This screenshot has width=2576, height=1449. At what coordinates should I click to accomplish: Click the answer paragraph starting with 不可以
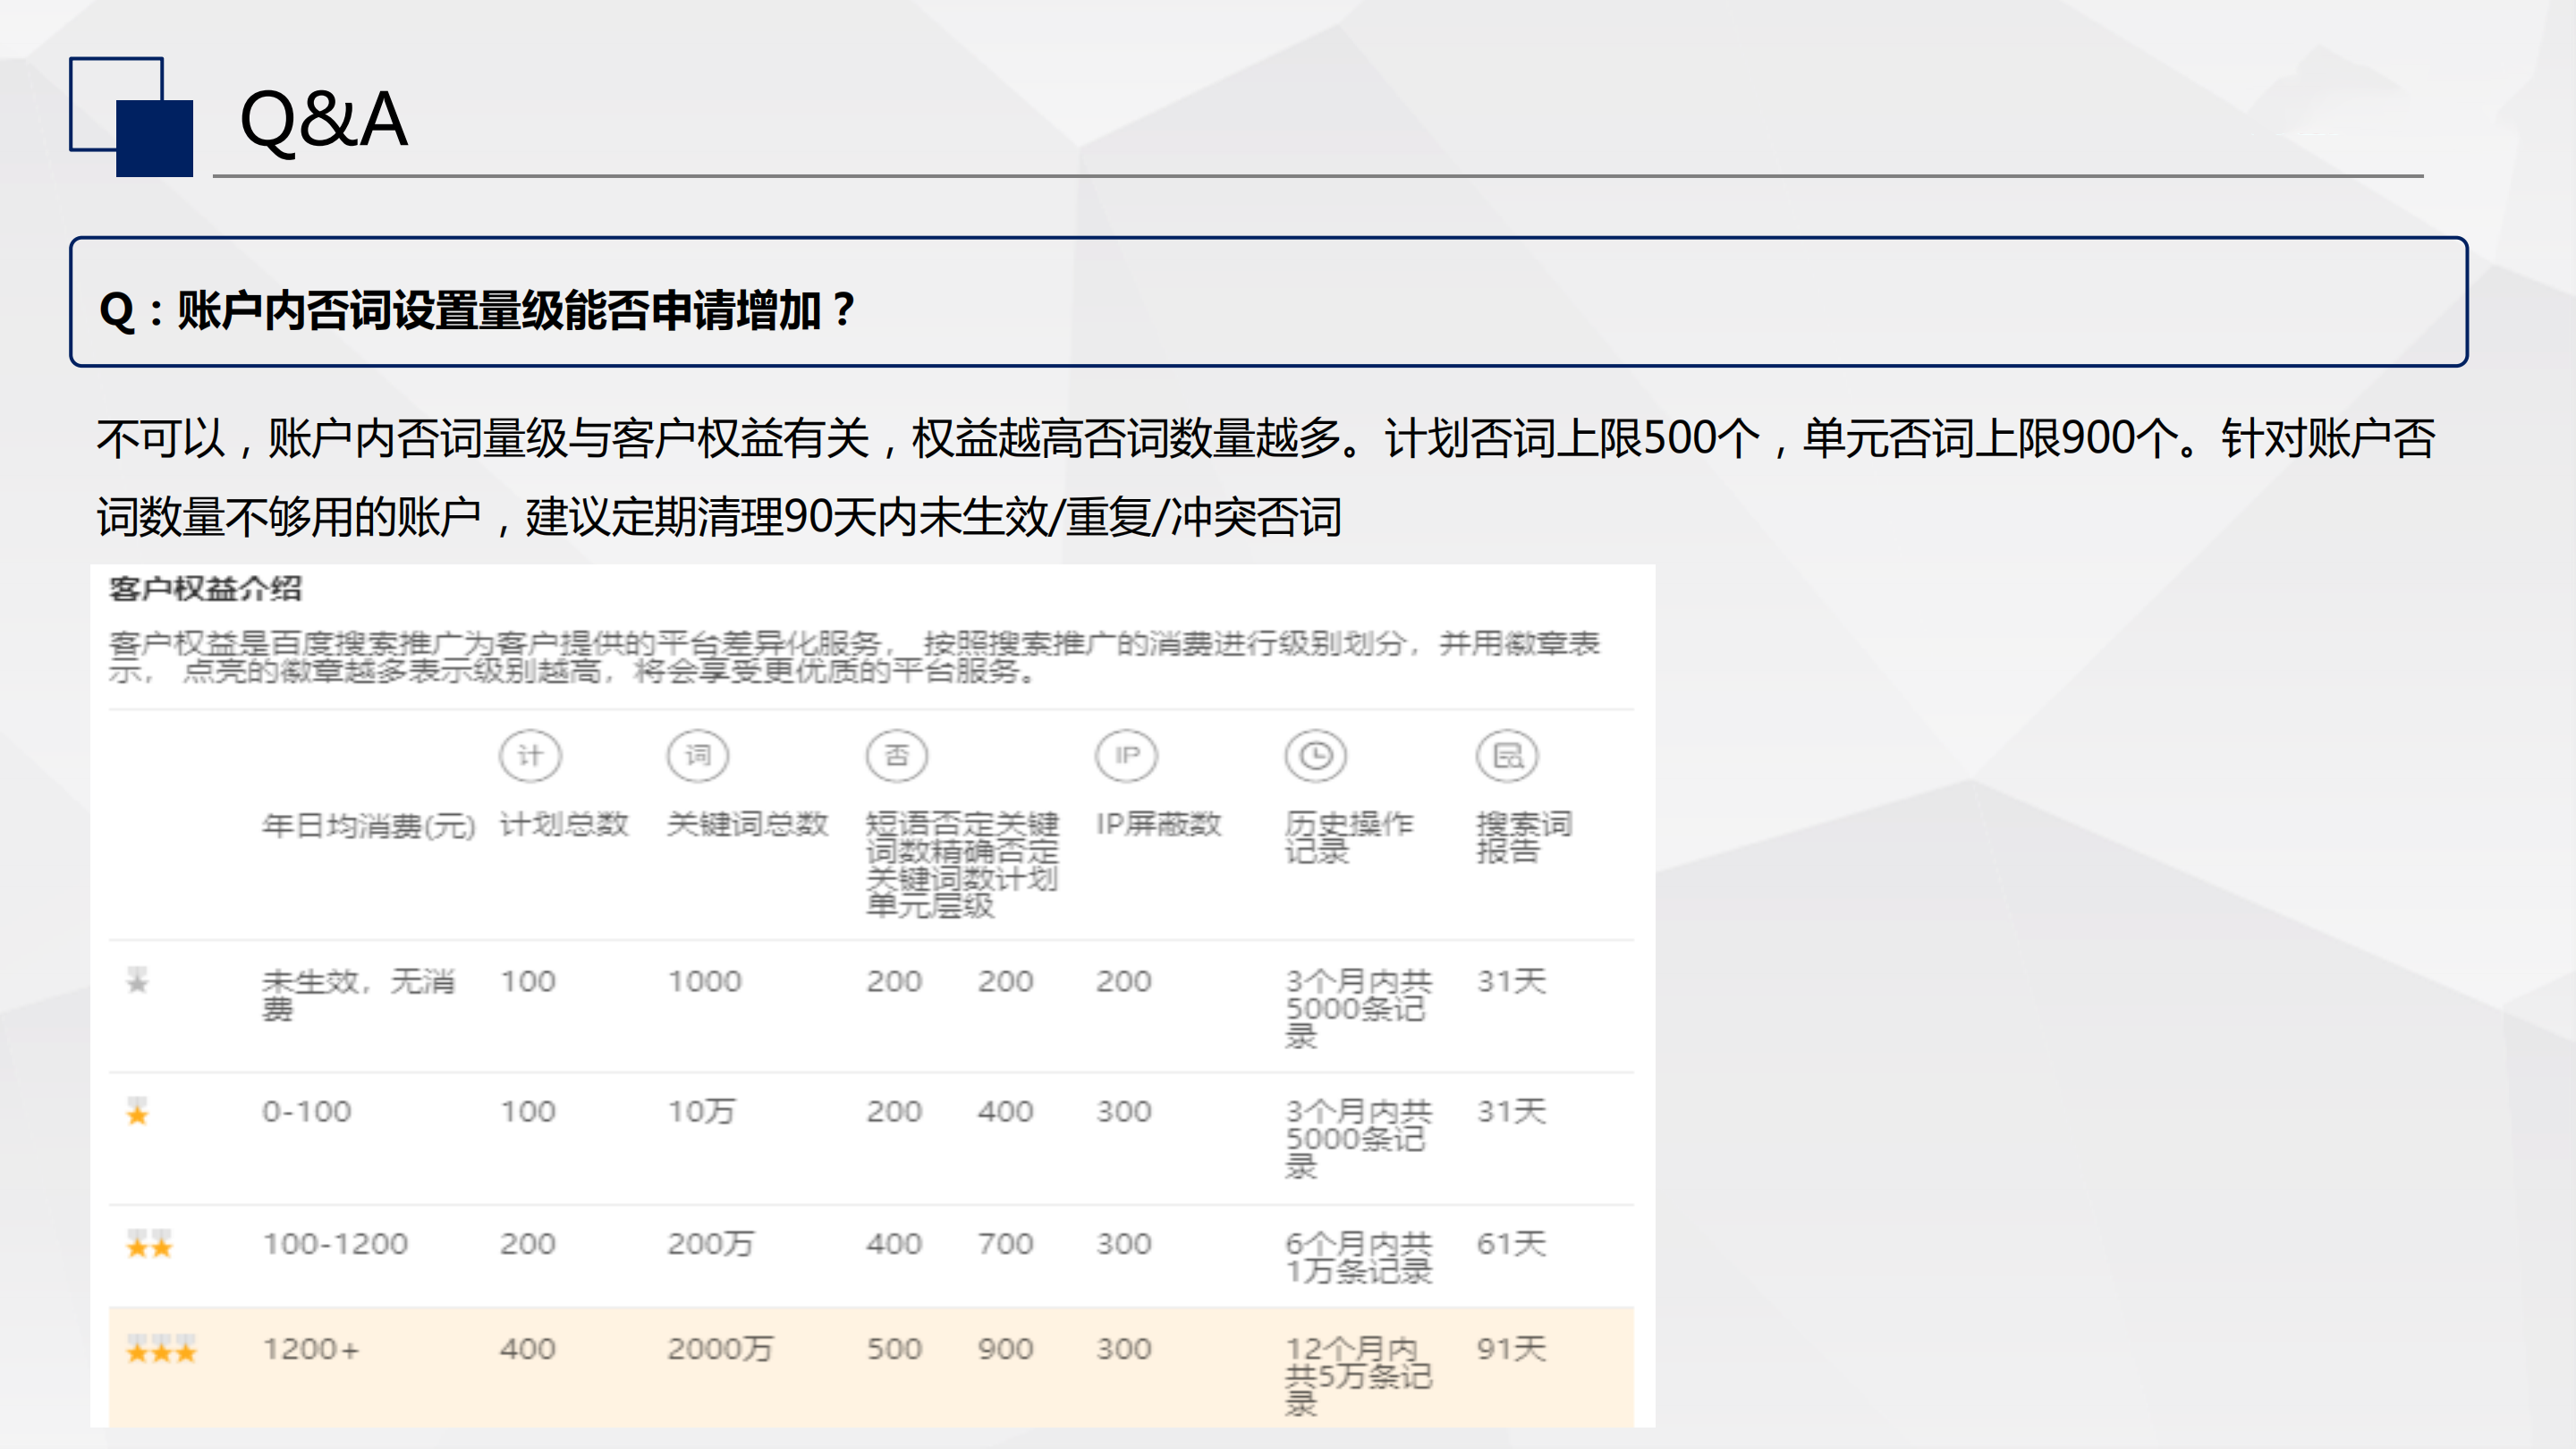click(1266, 478)
